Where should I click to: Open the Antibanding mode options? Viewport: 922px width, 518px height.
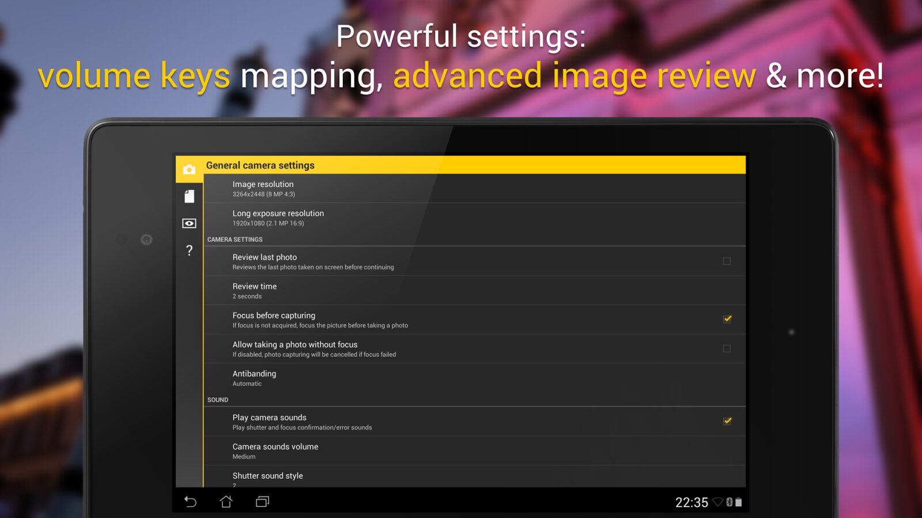pos(254,378)
